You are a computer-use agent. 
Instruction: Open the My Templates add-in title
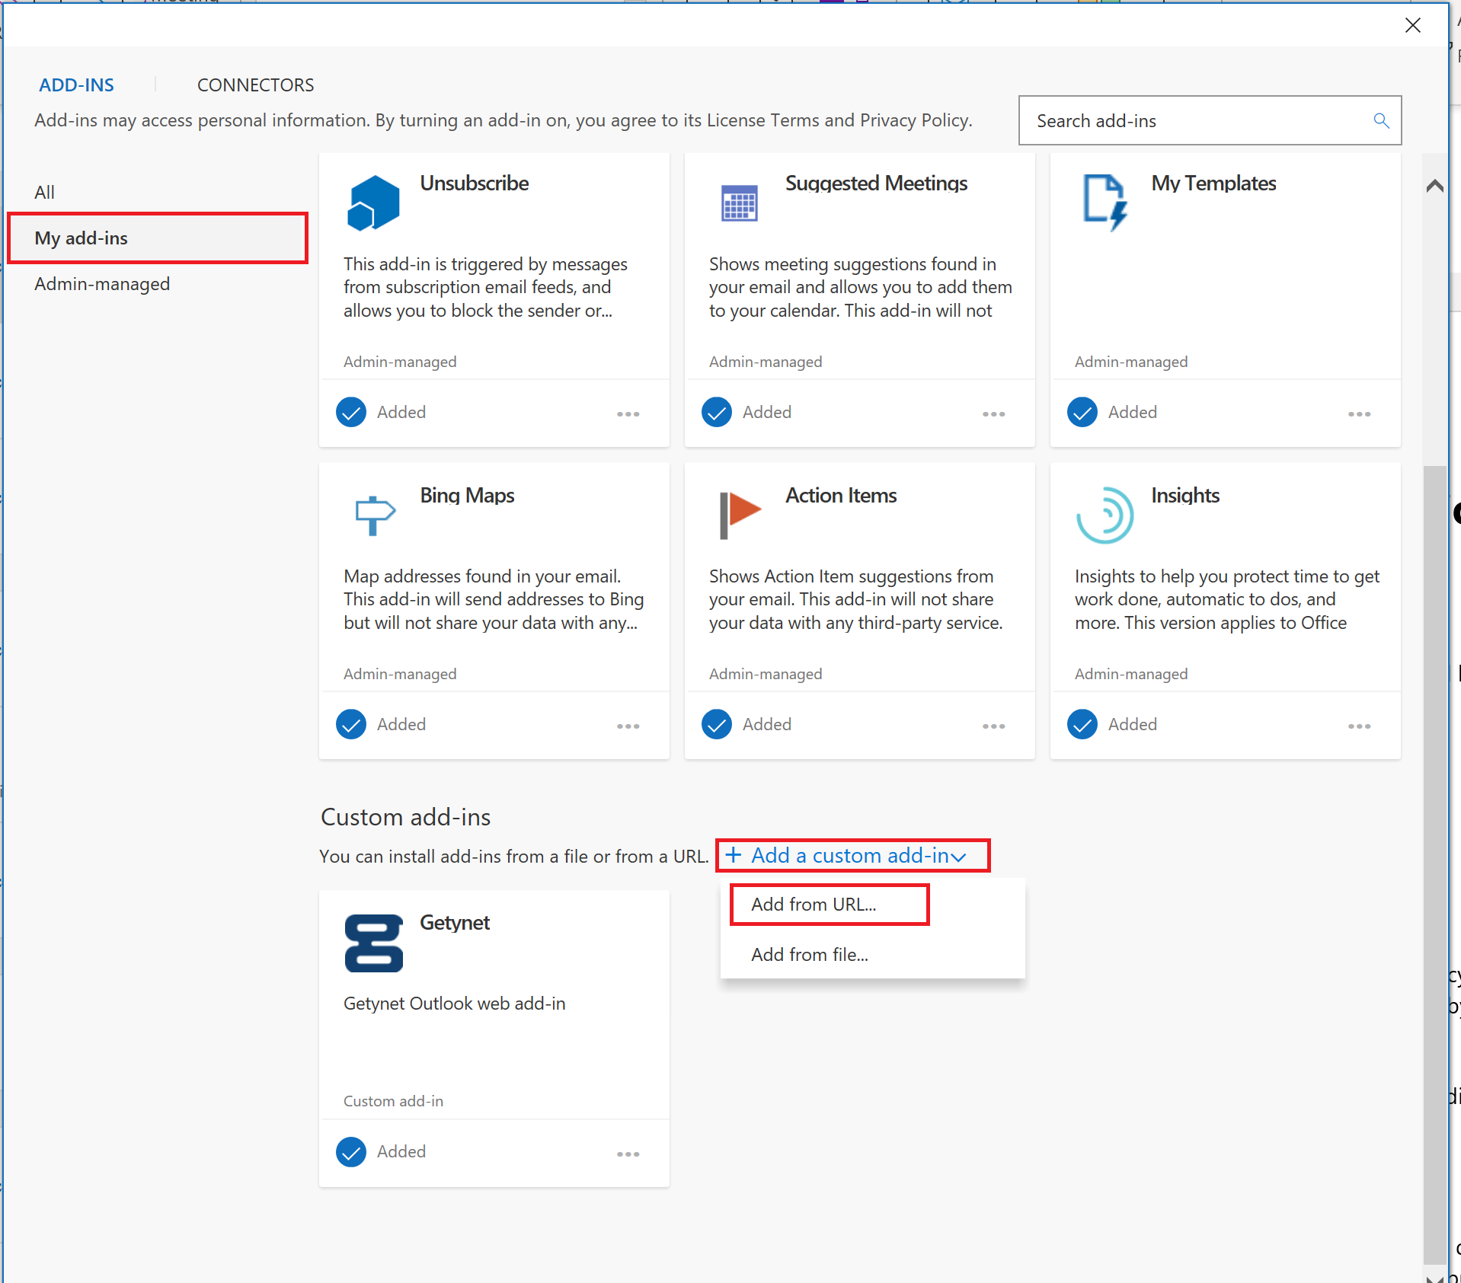pos(1213,184)
